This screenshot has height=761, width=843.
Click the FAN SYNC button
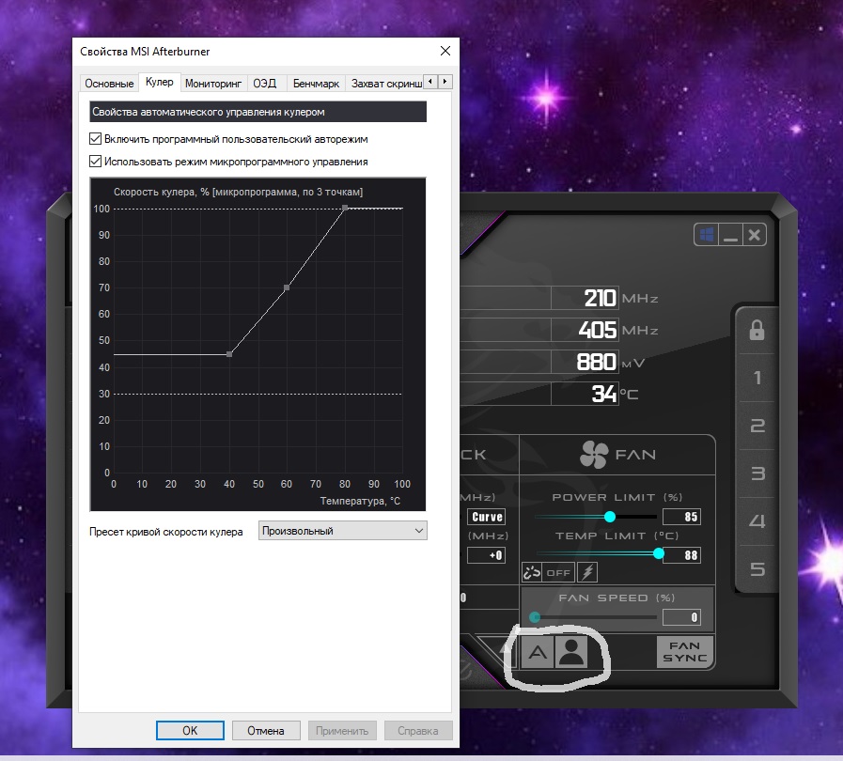(684, 652)
